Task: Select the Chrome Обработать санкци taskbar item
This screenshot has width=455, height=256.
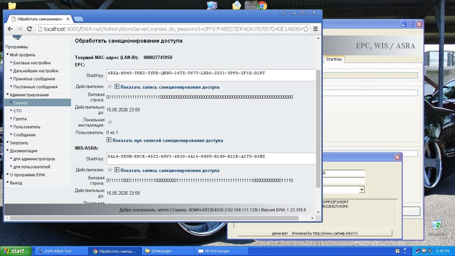Action: pyautogui.click(x=115, y=251)
